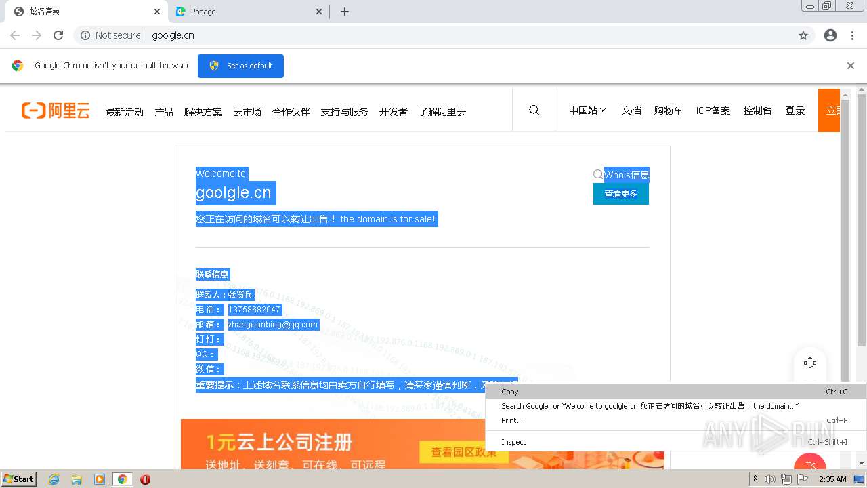
Task: Click the Aliyun logo
Action: pyautogui.click(x=56, y=111)
